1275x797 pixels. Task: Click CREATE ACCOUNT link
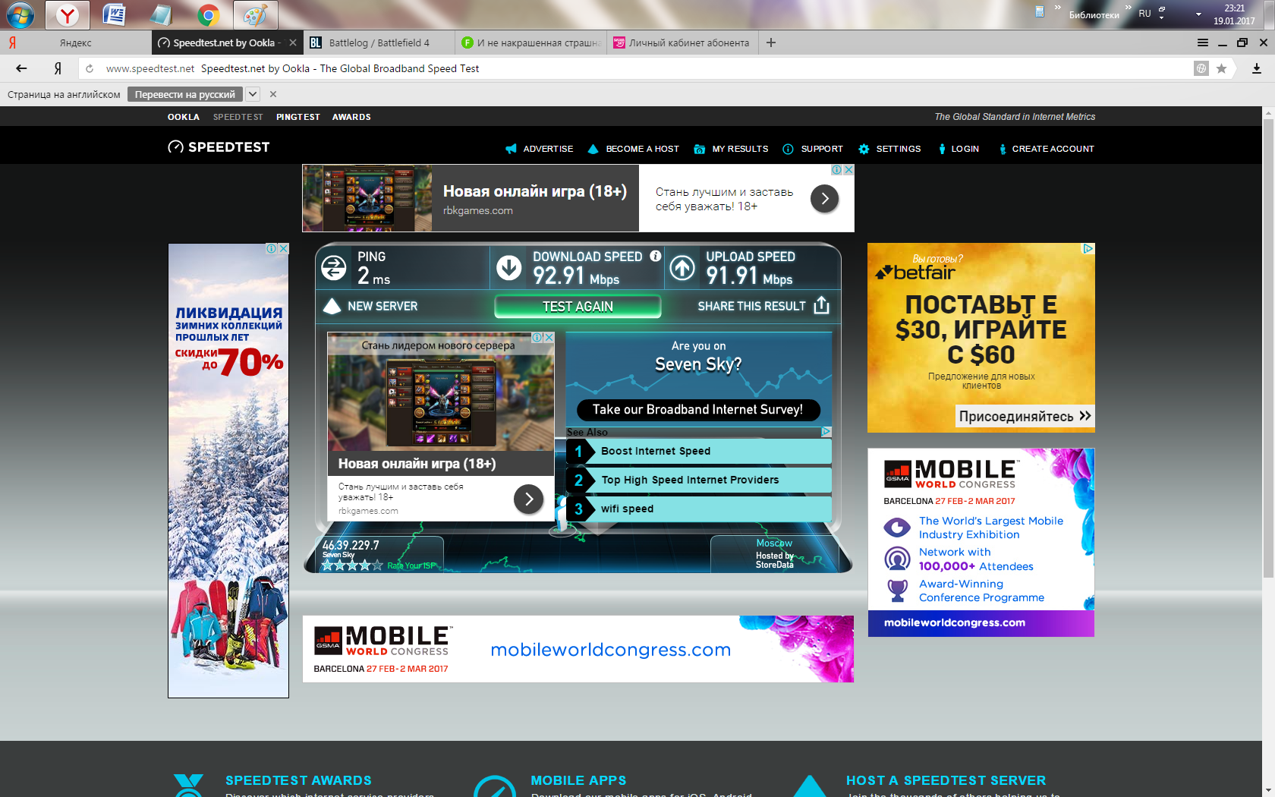pos(1047,149)
